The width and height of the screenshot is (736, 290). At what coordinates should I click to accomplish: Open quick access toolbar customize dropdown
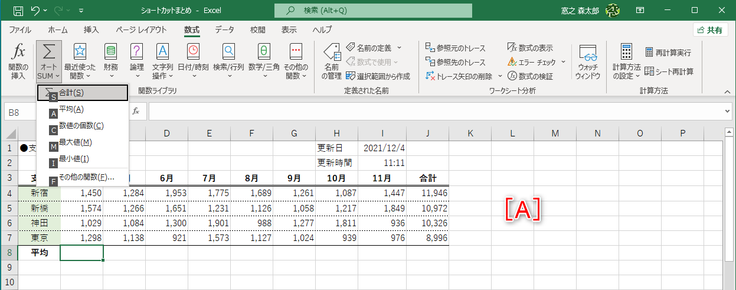[81, 11]
